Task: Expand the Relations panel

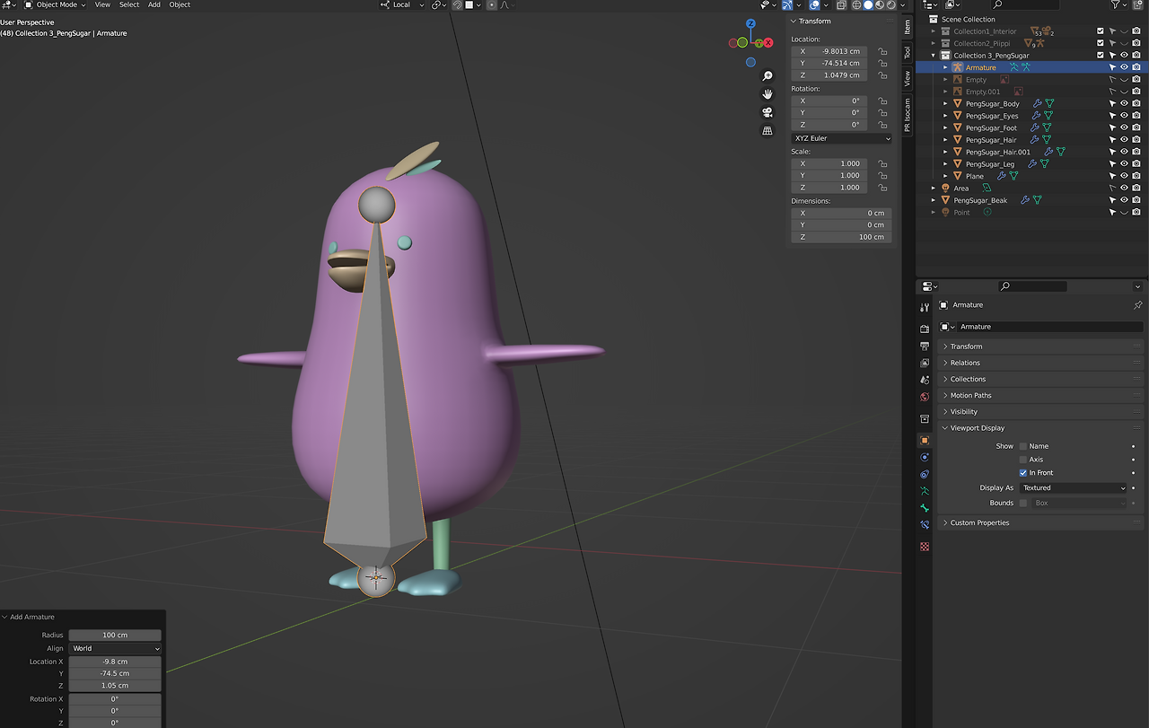Action: pyautogui.click(x=1040, y=363)
